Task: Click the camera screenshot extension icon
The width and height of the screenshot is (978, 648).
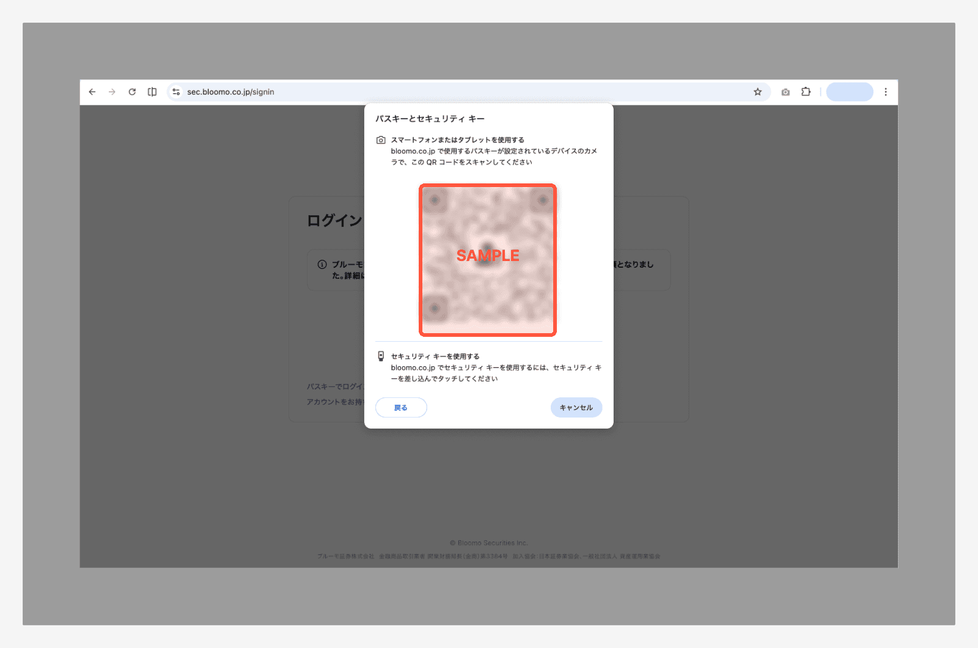Action: 785,92
